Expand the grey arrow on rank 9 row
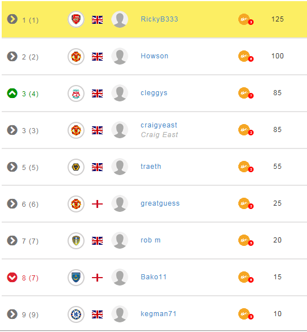307x332 pixels. pyautogui.click(x=12, y=314)
